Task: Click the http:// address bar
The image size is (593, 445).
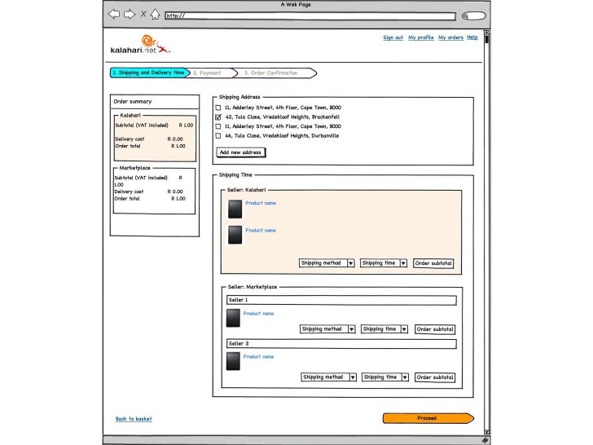Action: click(310, 16)
